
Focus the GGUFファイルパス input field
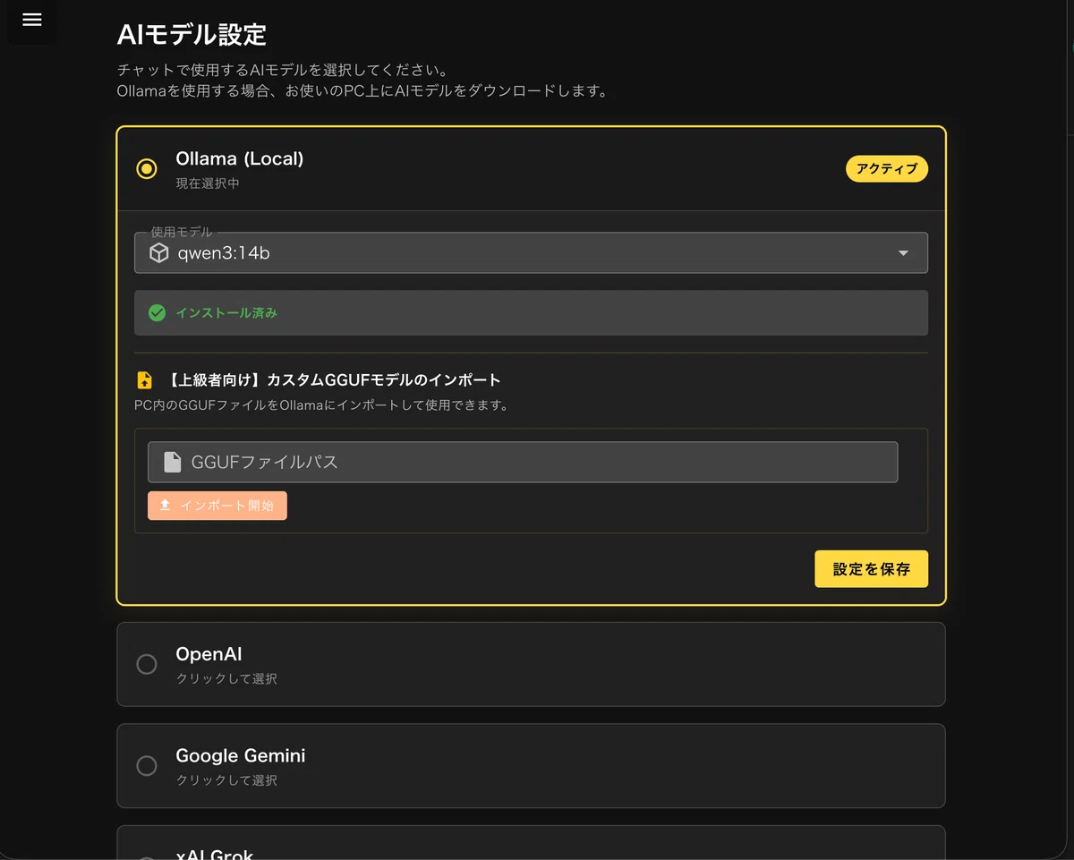click(523, 462)
